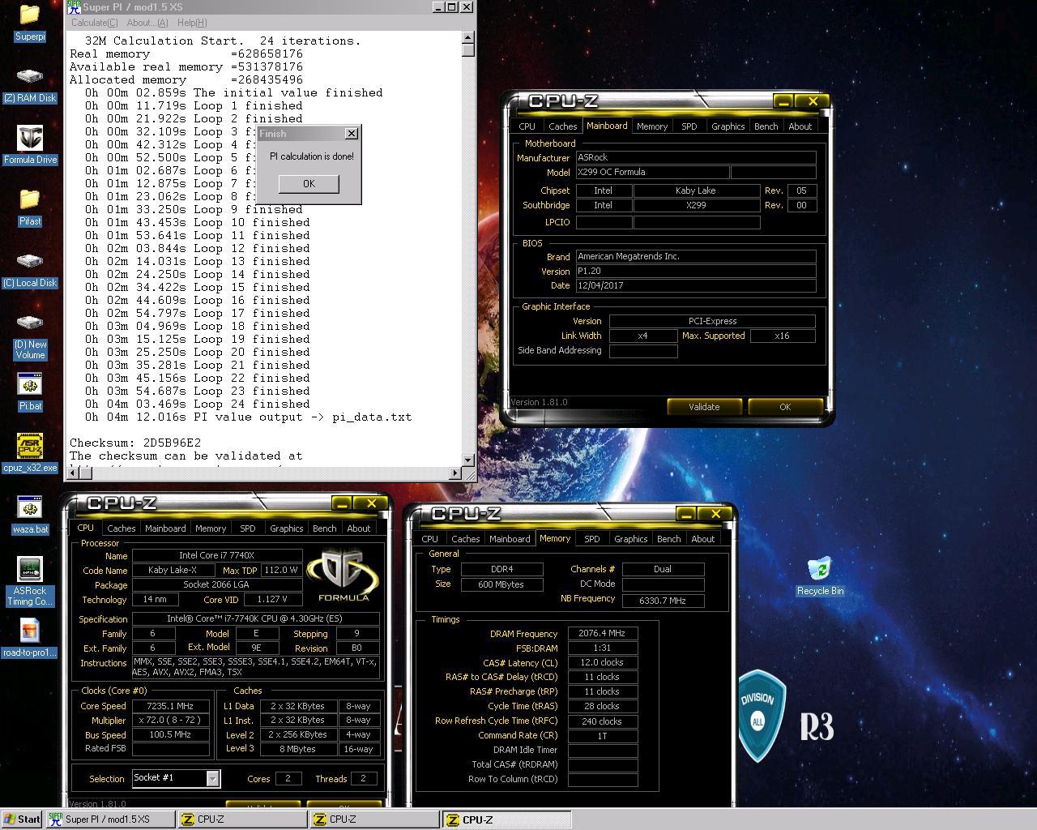
Task: Switch to About tab in Mainboard window
Action: point(800,126)
